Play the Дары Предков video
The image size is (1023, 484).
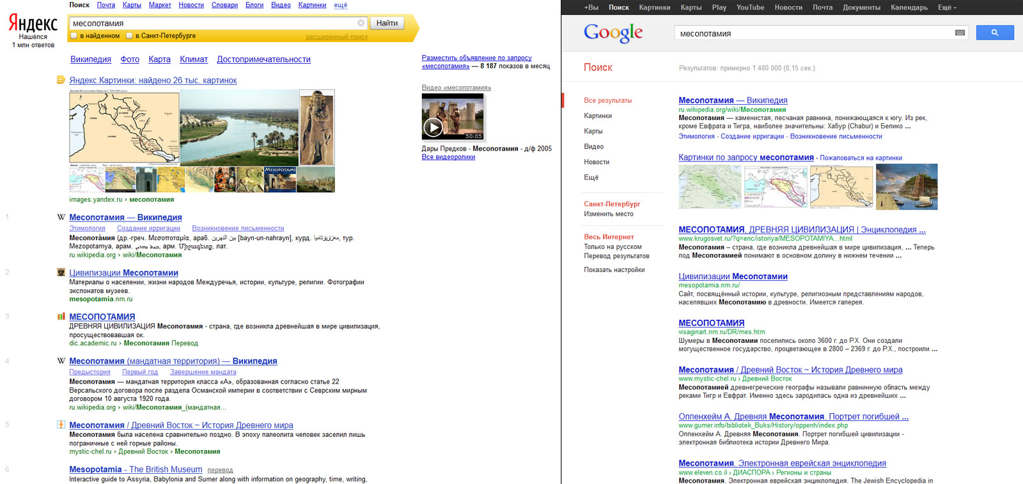click(433, 128)
